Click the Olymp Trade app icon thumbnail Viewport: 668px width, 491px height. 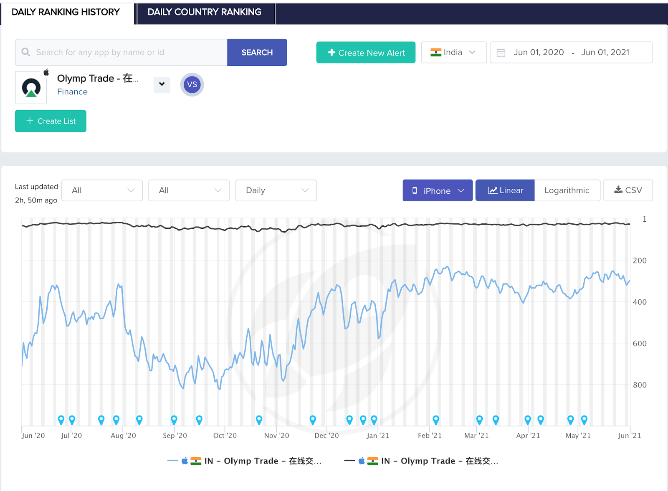coord(31,87)
